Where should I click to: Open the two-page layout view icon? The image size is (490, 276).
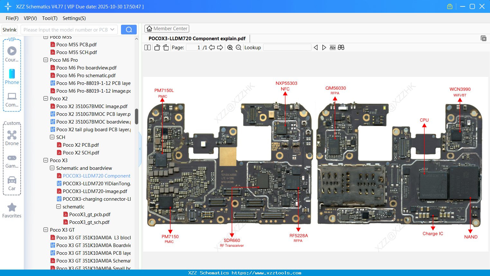pos(147,47)
